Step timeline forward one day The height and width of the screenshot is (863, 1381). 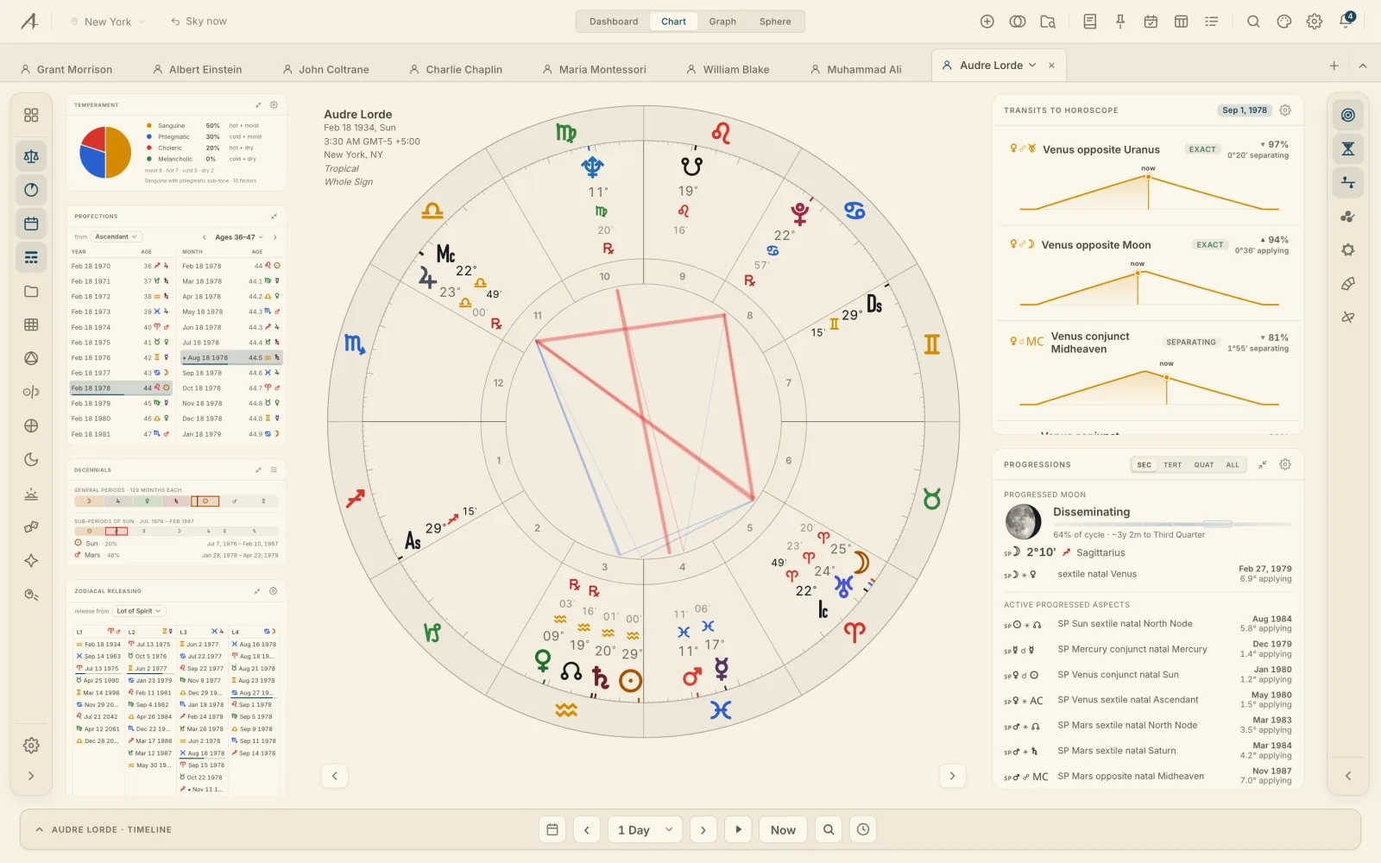pyautogui.click(x=703, y=829)
